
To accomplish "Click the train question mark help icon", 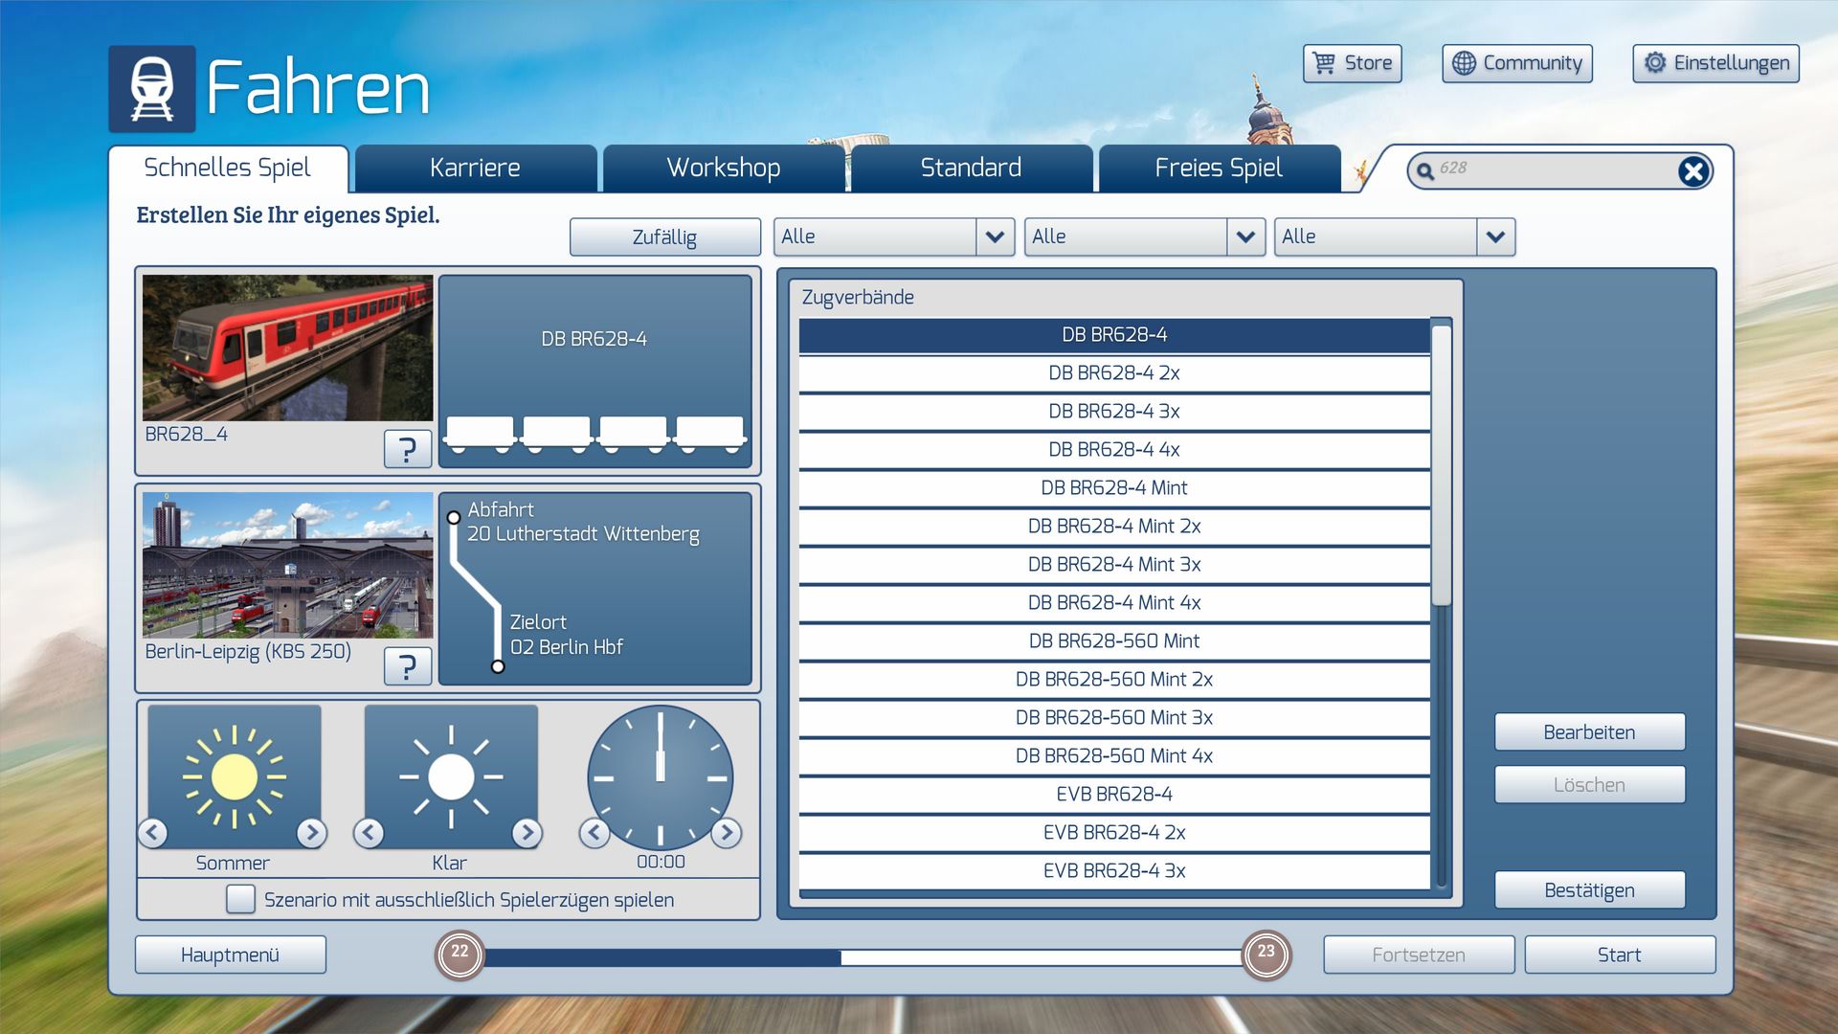I will point(407,449).
